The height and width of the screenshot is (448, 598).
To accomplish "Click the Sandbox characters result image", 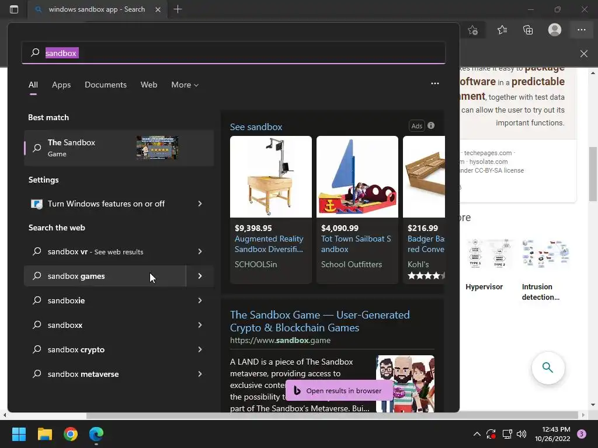I will [405, 384].
